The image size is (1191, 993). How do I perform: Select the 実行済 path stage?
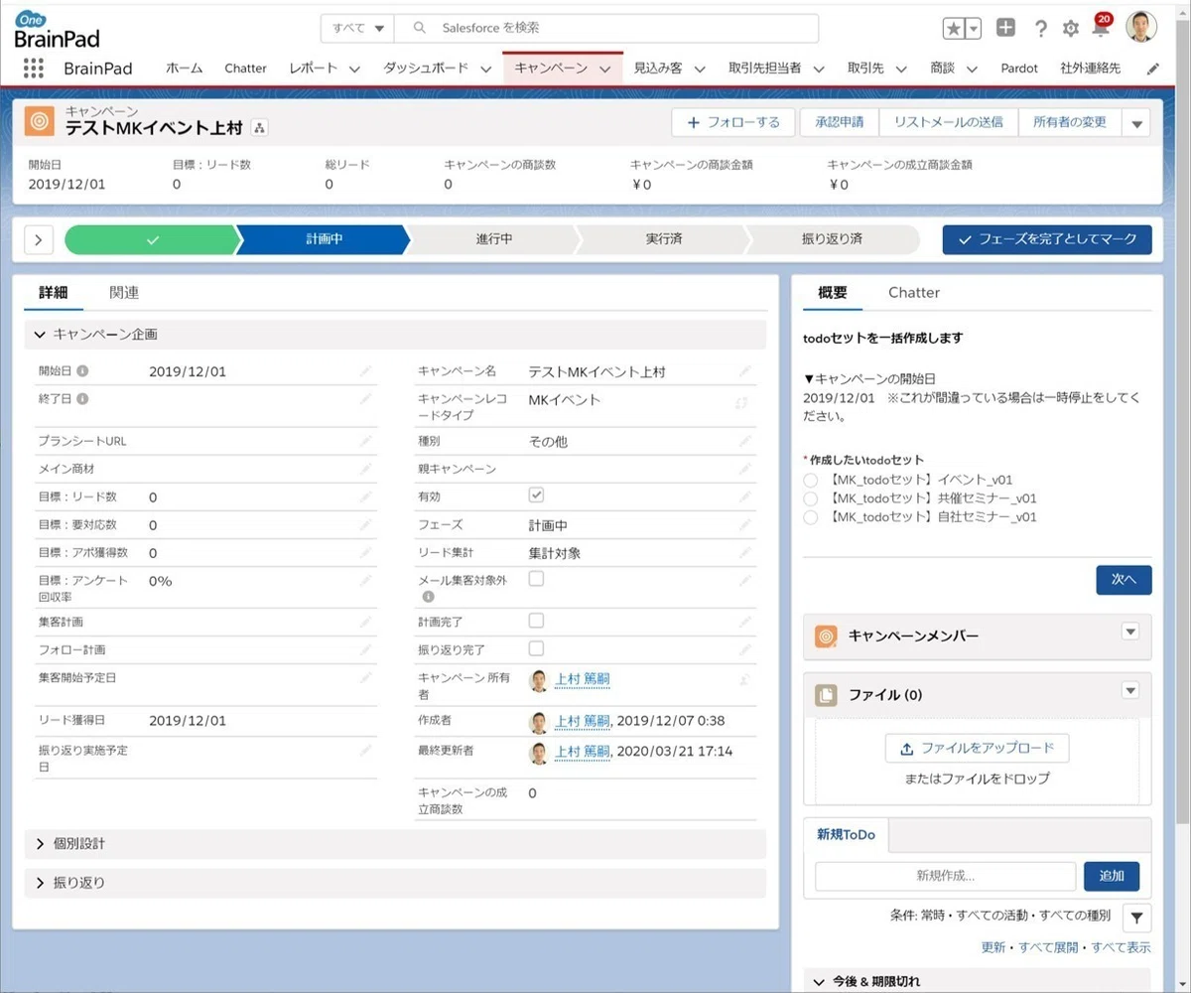(x=662, y=239)
